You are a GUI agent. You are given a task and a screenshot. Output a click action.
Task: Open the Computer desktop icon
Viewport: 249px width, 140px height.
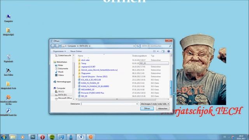click(9, 18)
